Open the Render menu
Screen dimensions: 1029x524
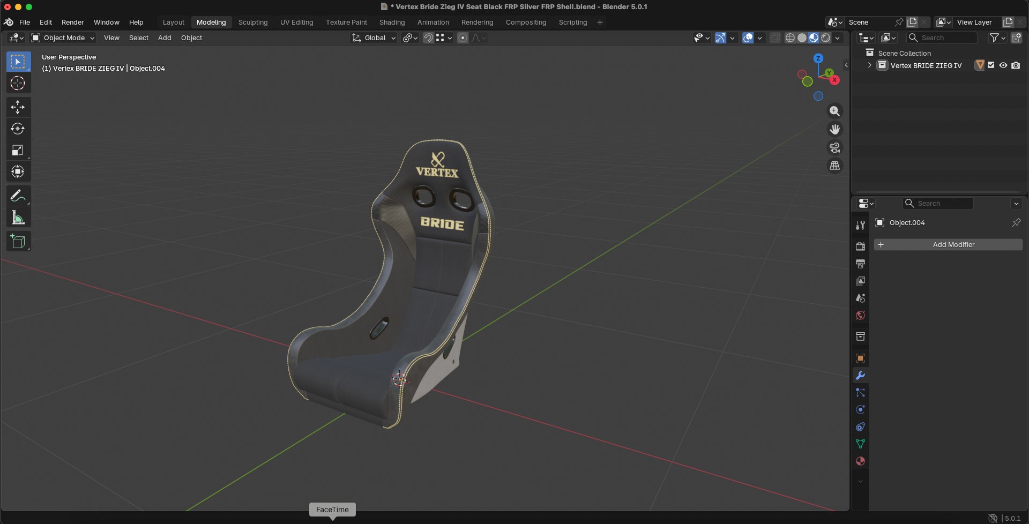pos(72,22)
